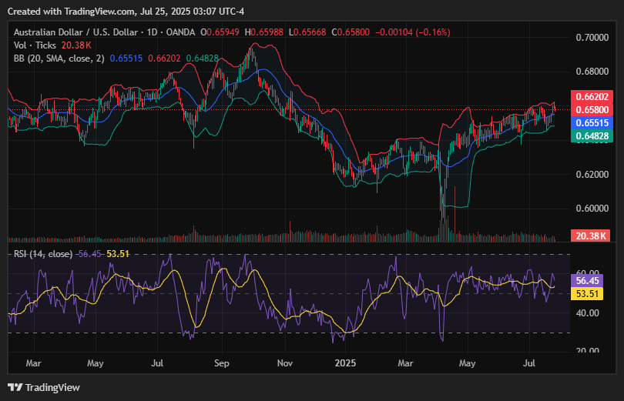This screenshot has height=401, width=624.
Task: Click the purple RSI value 56.45 in legend
Action: pos(89,253)
